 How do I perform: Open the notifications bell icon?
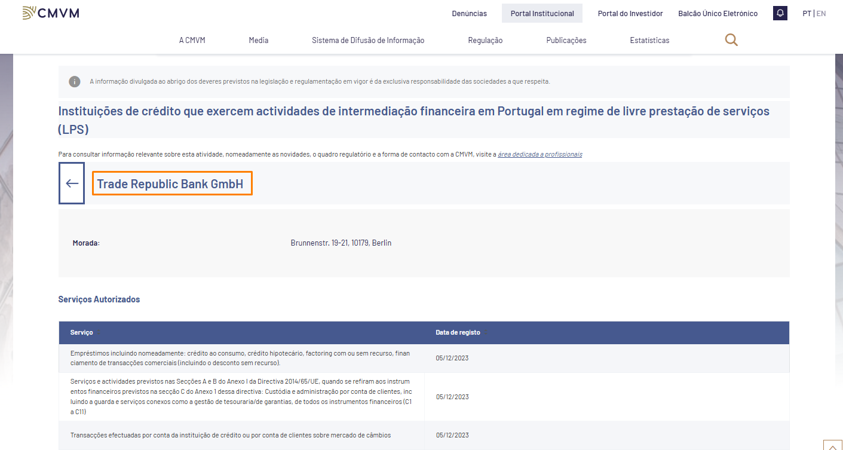[x=780, y=13]
